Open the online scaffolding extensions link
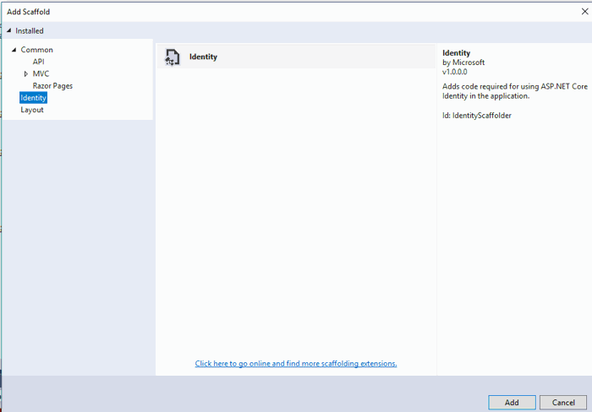This screenshot has height=412, width=592. 295,364
